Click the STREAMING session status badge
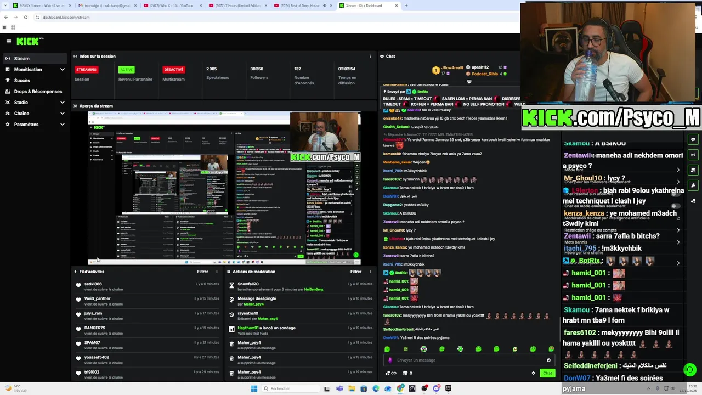This screenshot has width=702, height=395. click(86, 70)
